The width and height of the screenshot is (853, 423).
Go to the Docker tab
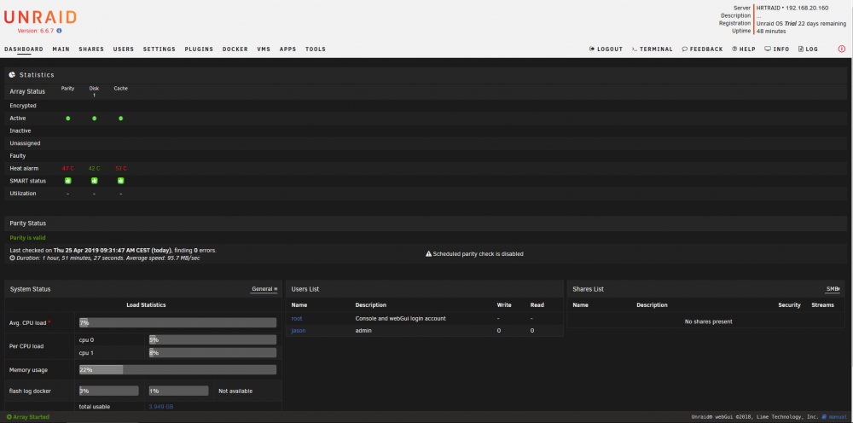point(235,49)
